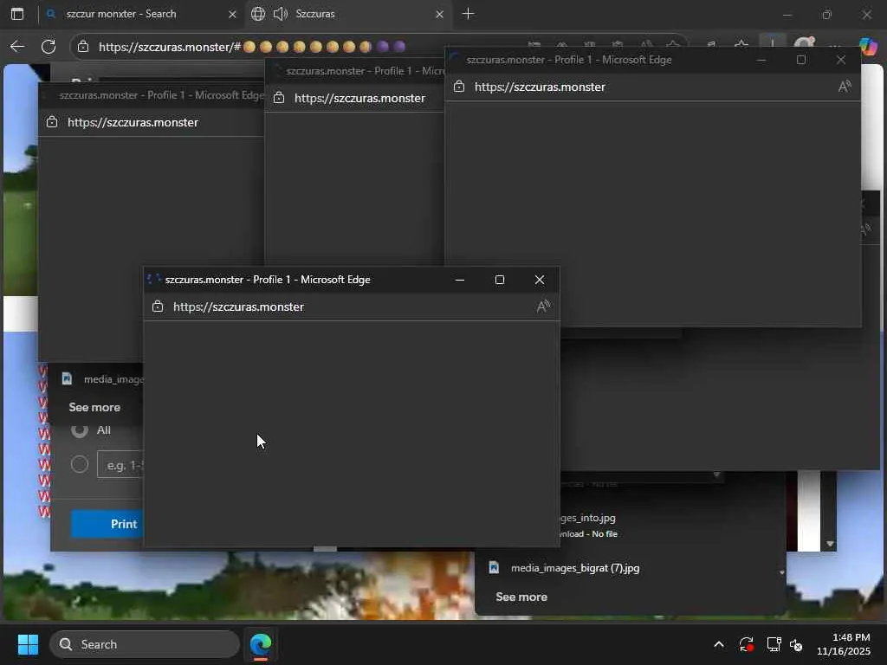This screenshot has width=887, height=665.
Task: Click the taskbar Search box
Action: pyautogui.click(x=145, y=644)
